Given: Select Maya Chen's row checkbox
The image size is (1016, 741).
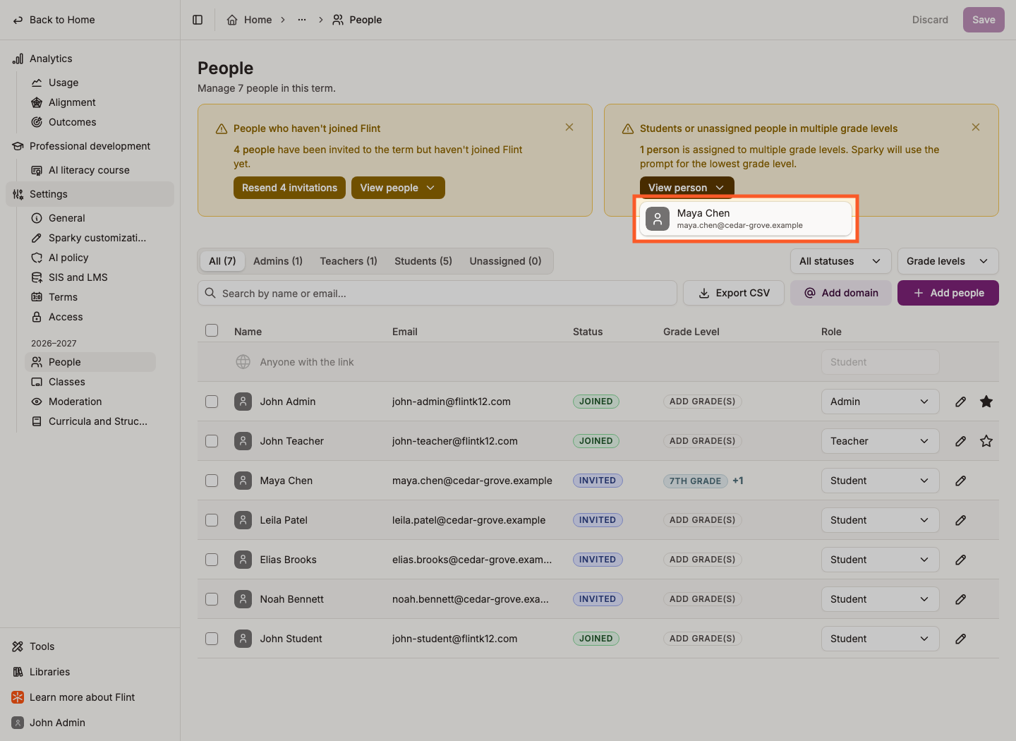Looking at the screenshot, I should click(x=212, y=481).
